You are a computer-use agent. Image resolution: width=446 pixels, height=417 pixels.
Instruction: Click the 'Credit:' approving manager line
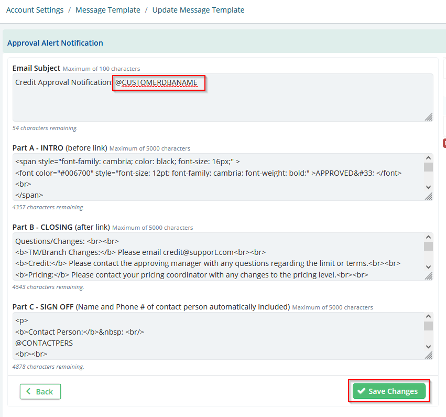[x=208, y=264]
